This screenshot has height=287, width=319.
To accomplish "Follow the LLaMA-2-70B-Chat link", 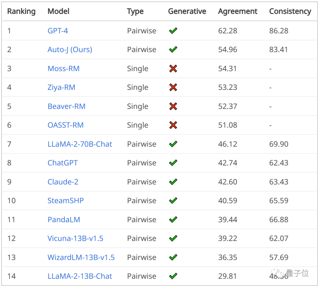I will 80,144.
